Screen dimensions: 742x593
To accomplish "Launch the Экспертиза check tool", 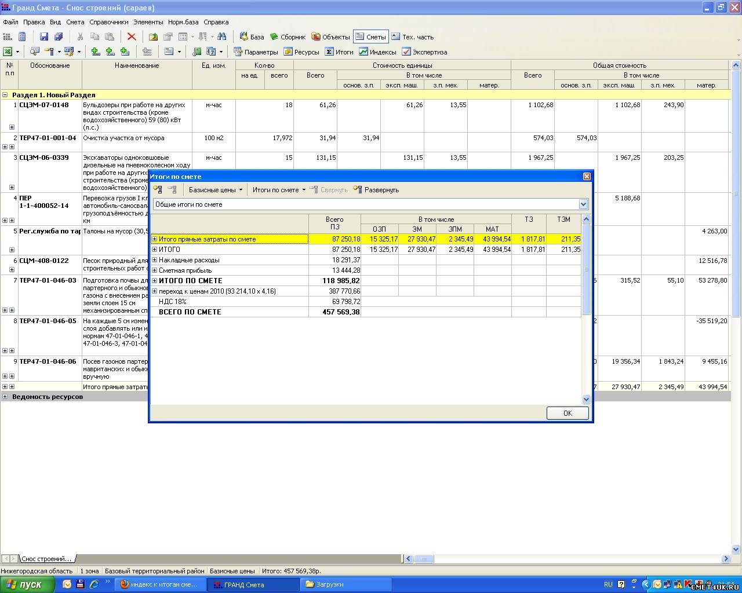I will tap(424, 52).
